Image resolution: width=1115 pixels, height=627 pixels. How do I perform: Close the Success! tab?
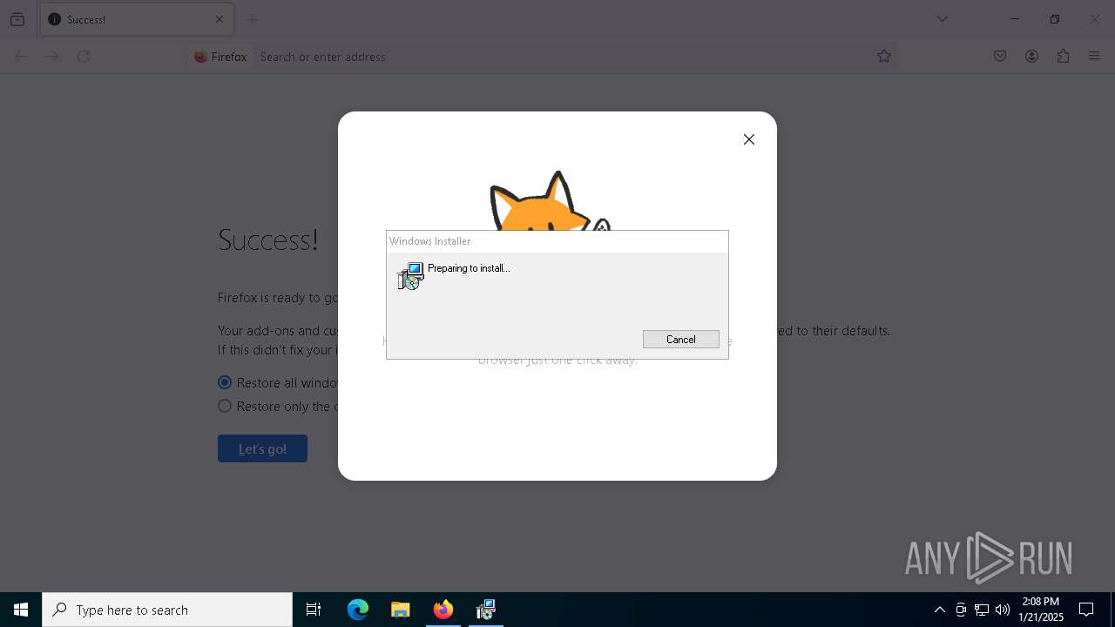220,19
